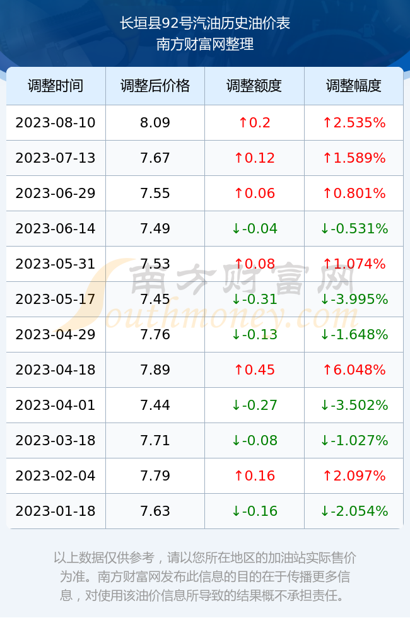The height and width of the screenshot is (618, 410).
Task: Click the 调整后价格 column header
Action: pos(155,86)
